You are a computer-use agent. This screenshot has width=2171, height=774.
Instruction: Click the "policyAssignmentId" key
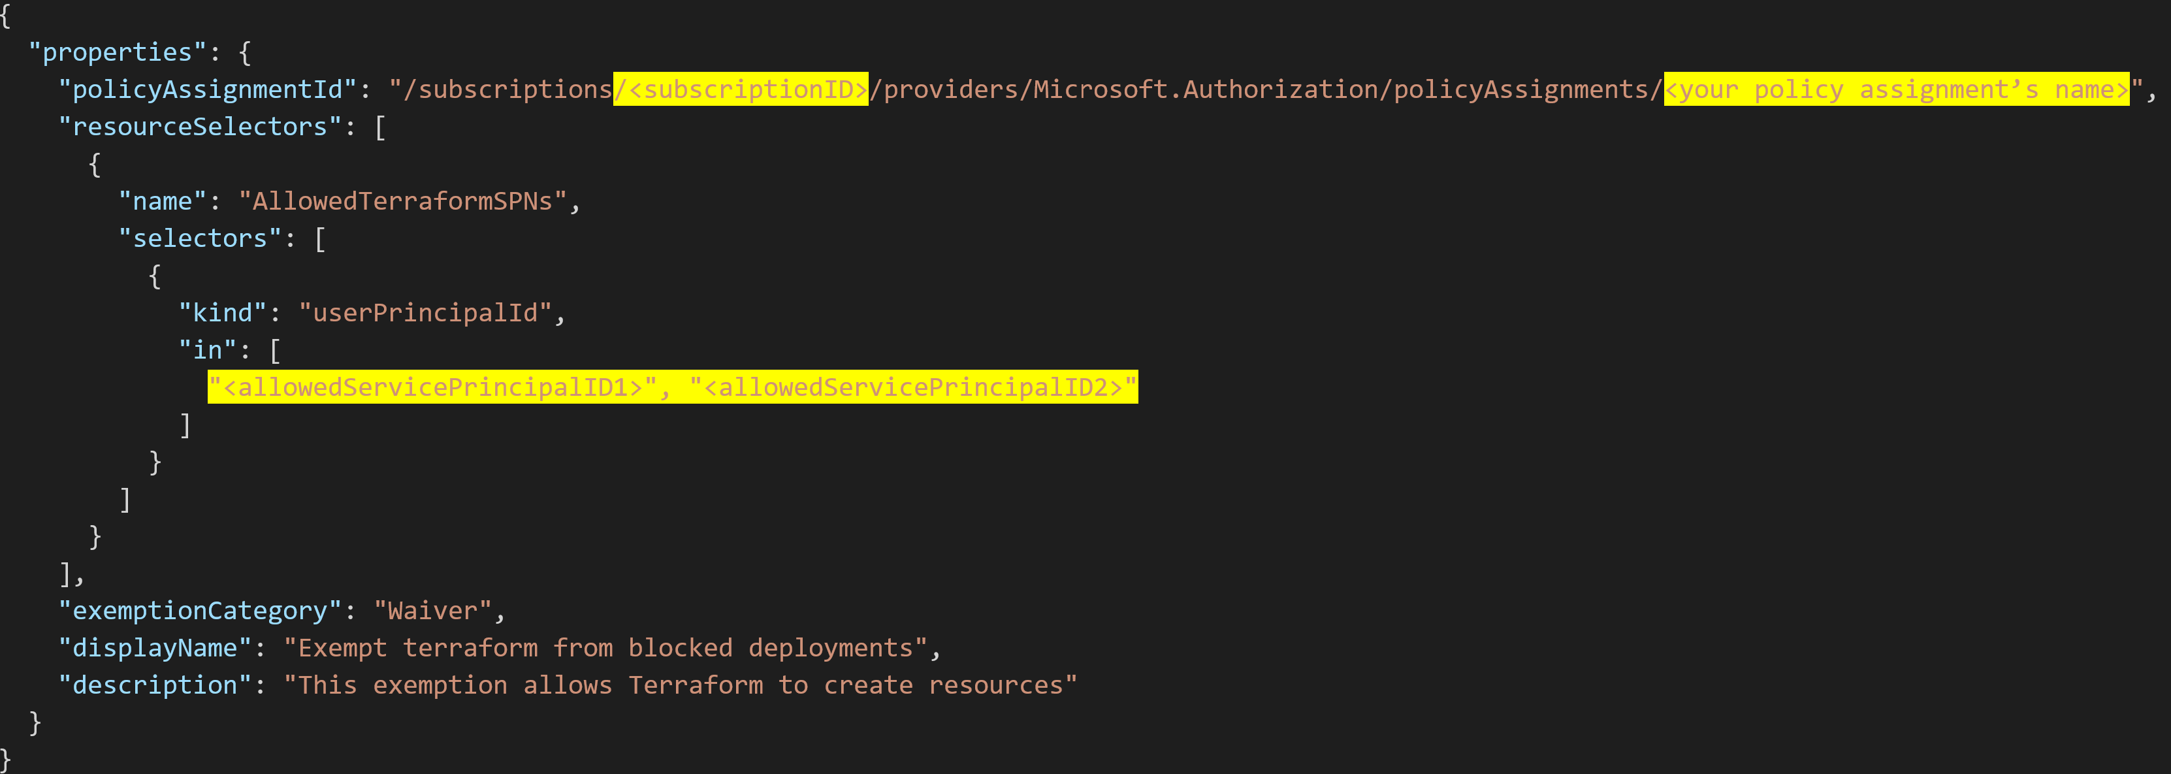[x=207, y=89]
